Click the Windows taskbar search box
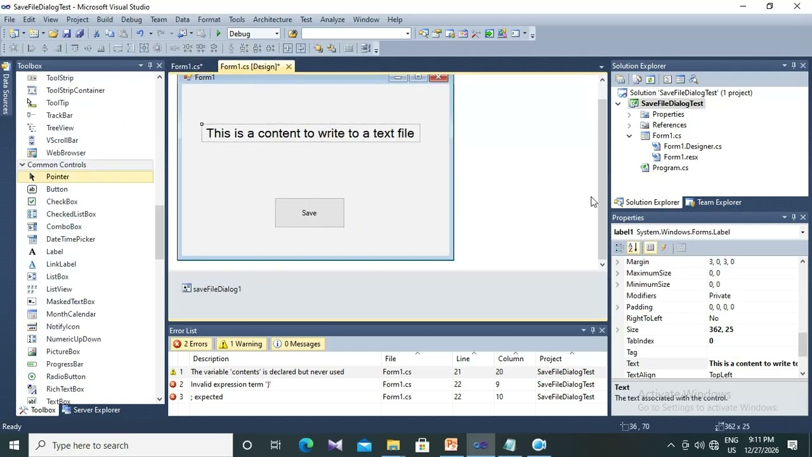The image size is (812, 457). click(x=131, y=446)
